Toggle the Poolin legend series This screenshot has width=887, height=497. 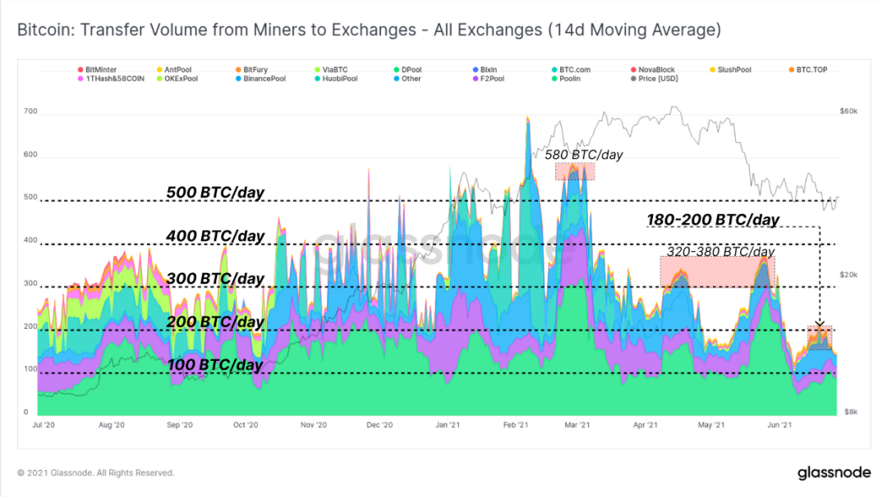point(566,79)
